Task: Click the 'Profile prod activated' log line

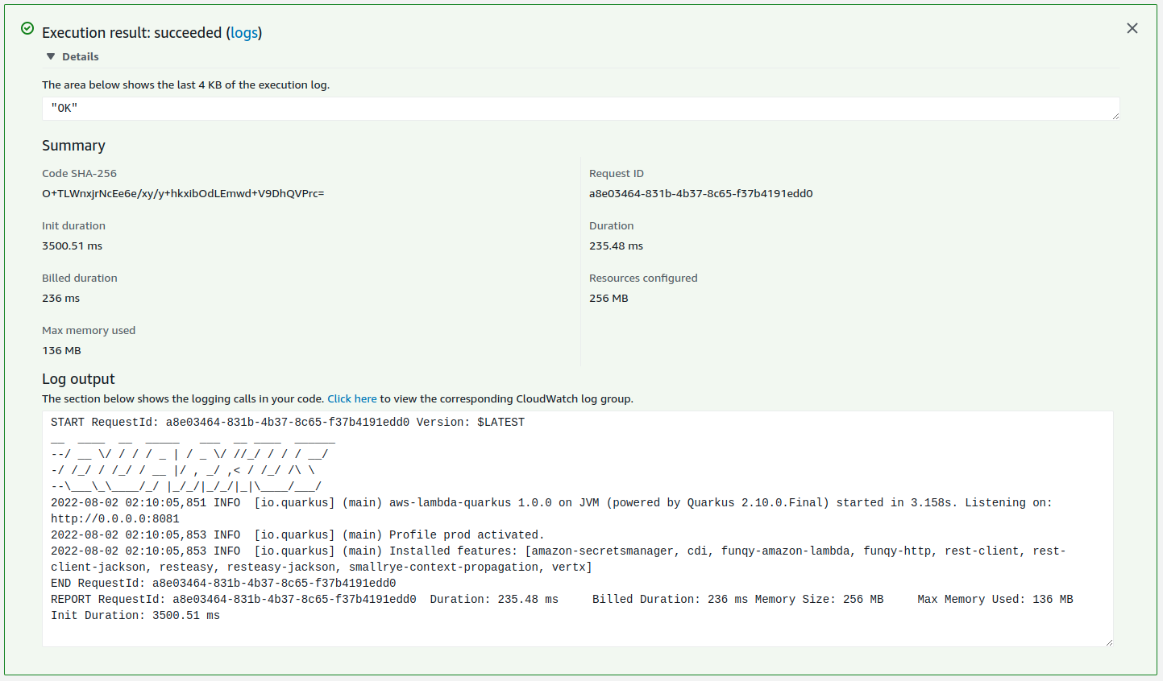Action: click(x=297, y=534)
